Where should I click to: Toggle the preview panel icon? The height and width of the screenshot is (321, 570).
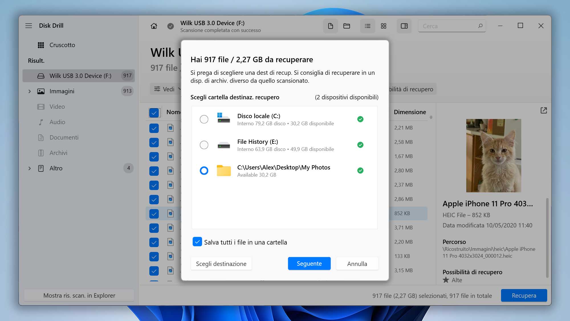[404, 26]
